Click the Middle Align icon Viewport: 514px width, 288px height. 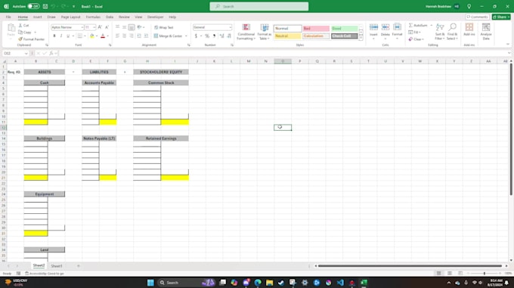[124, 27]
